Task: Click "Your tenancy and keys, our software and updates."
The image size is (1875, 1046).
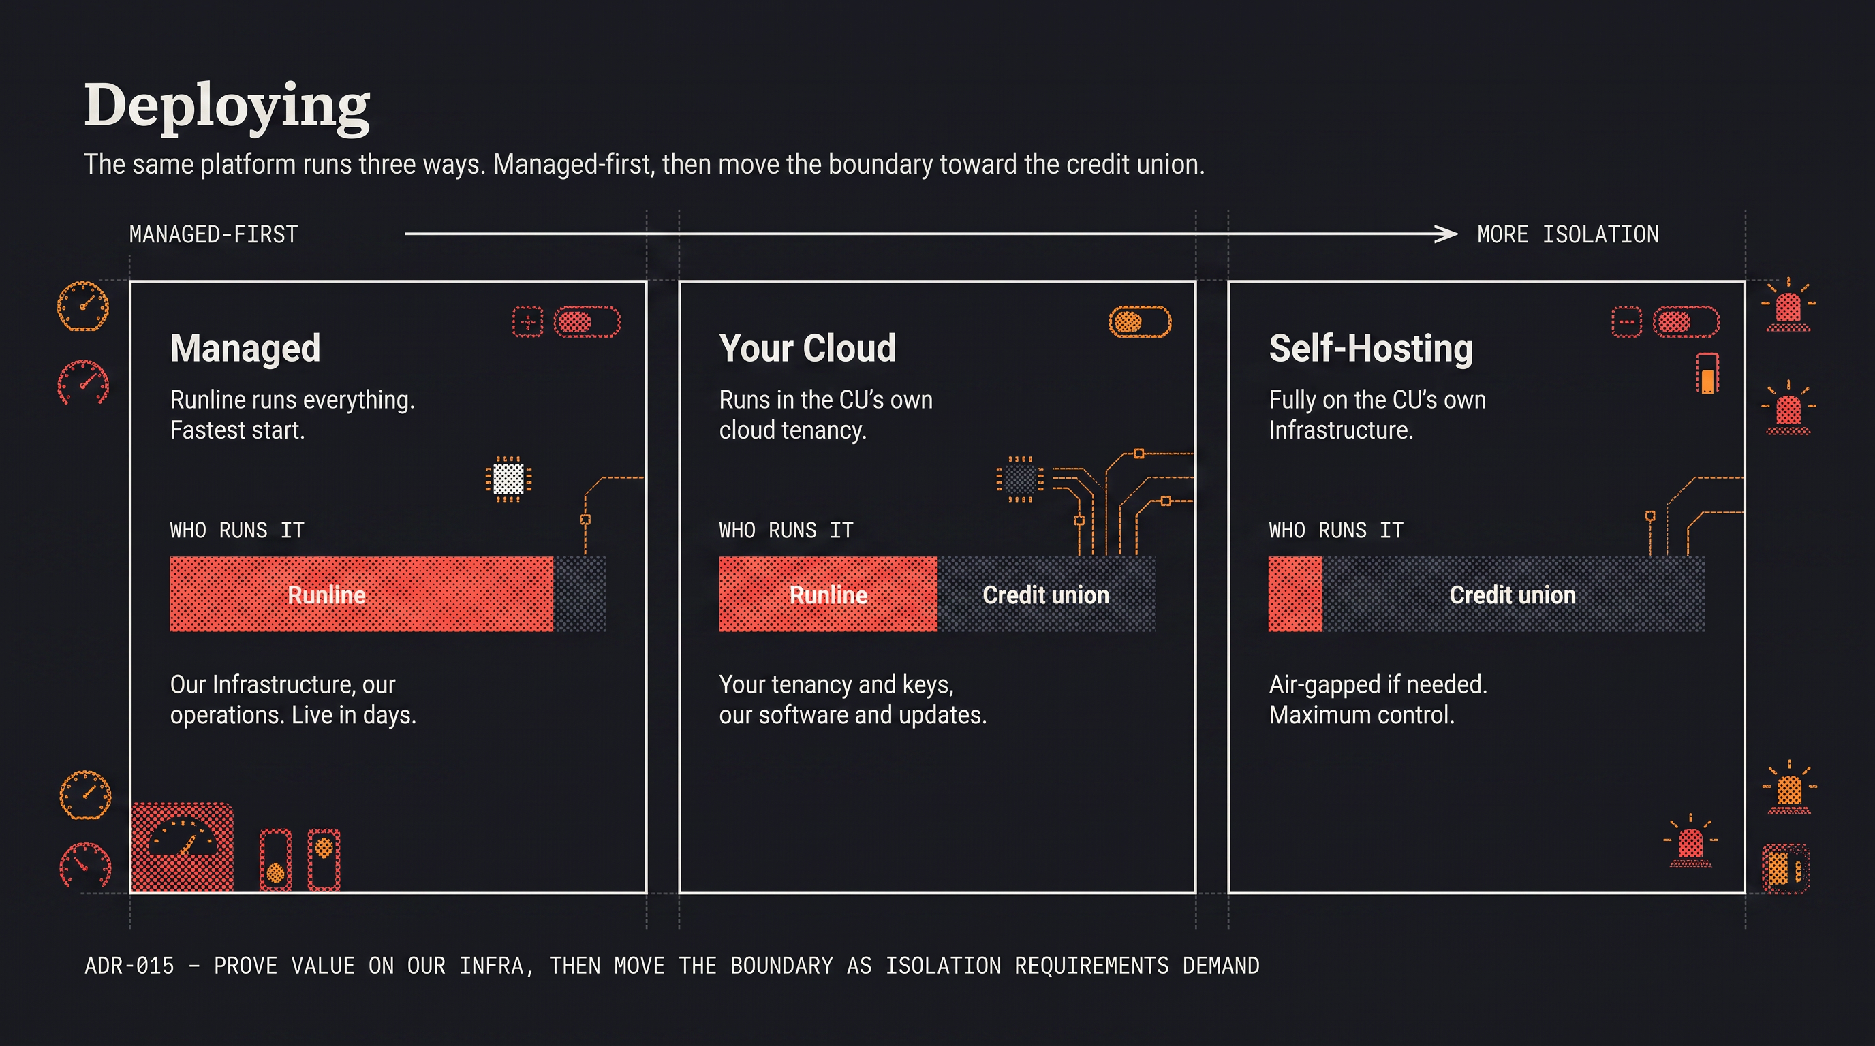Action: coord(853,700)
